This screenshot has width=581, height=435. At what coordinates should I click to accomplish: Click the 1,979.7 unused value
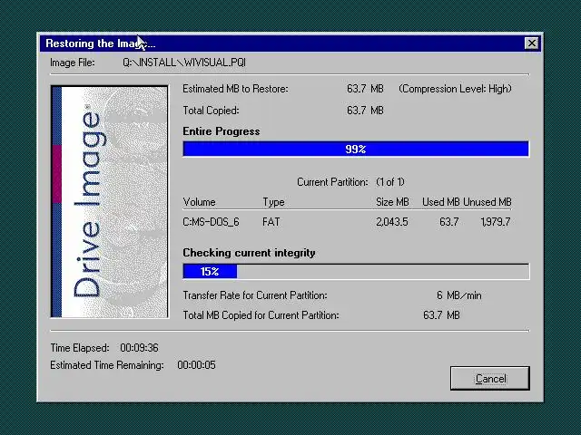(496, 222)
